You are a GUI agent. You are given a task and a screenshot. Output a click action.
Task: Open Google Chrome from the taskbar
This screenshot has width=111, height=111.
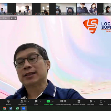pos(4,108)
